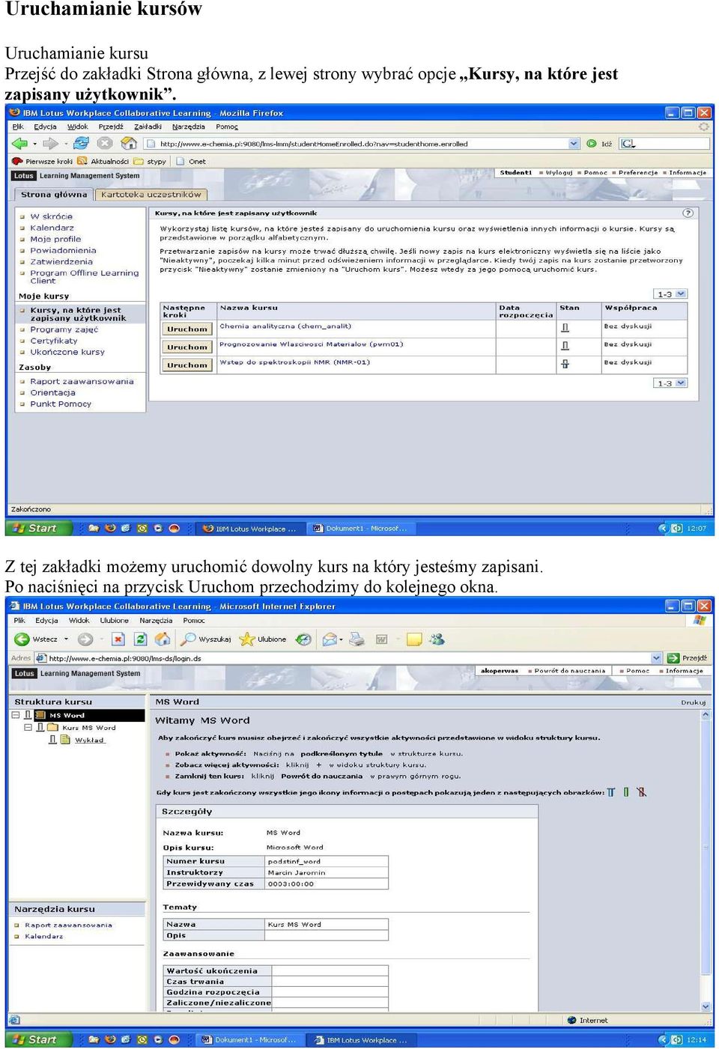Click Uruchom for Prognozowanie Wlasciwosci Materialow
The width and height of the screenshot is (719, 1049).
coord(186,347)
